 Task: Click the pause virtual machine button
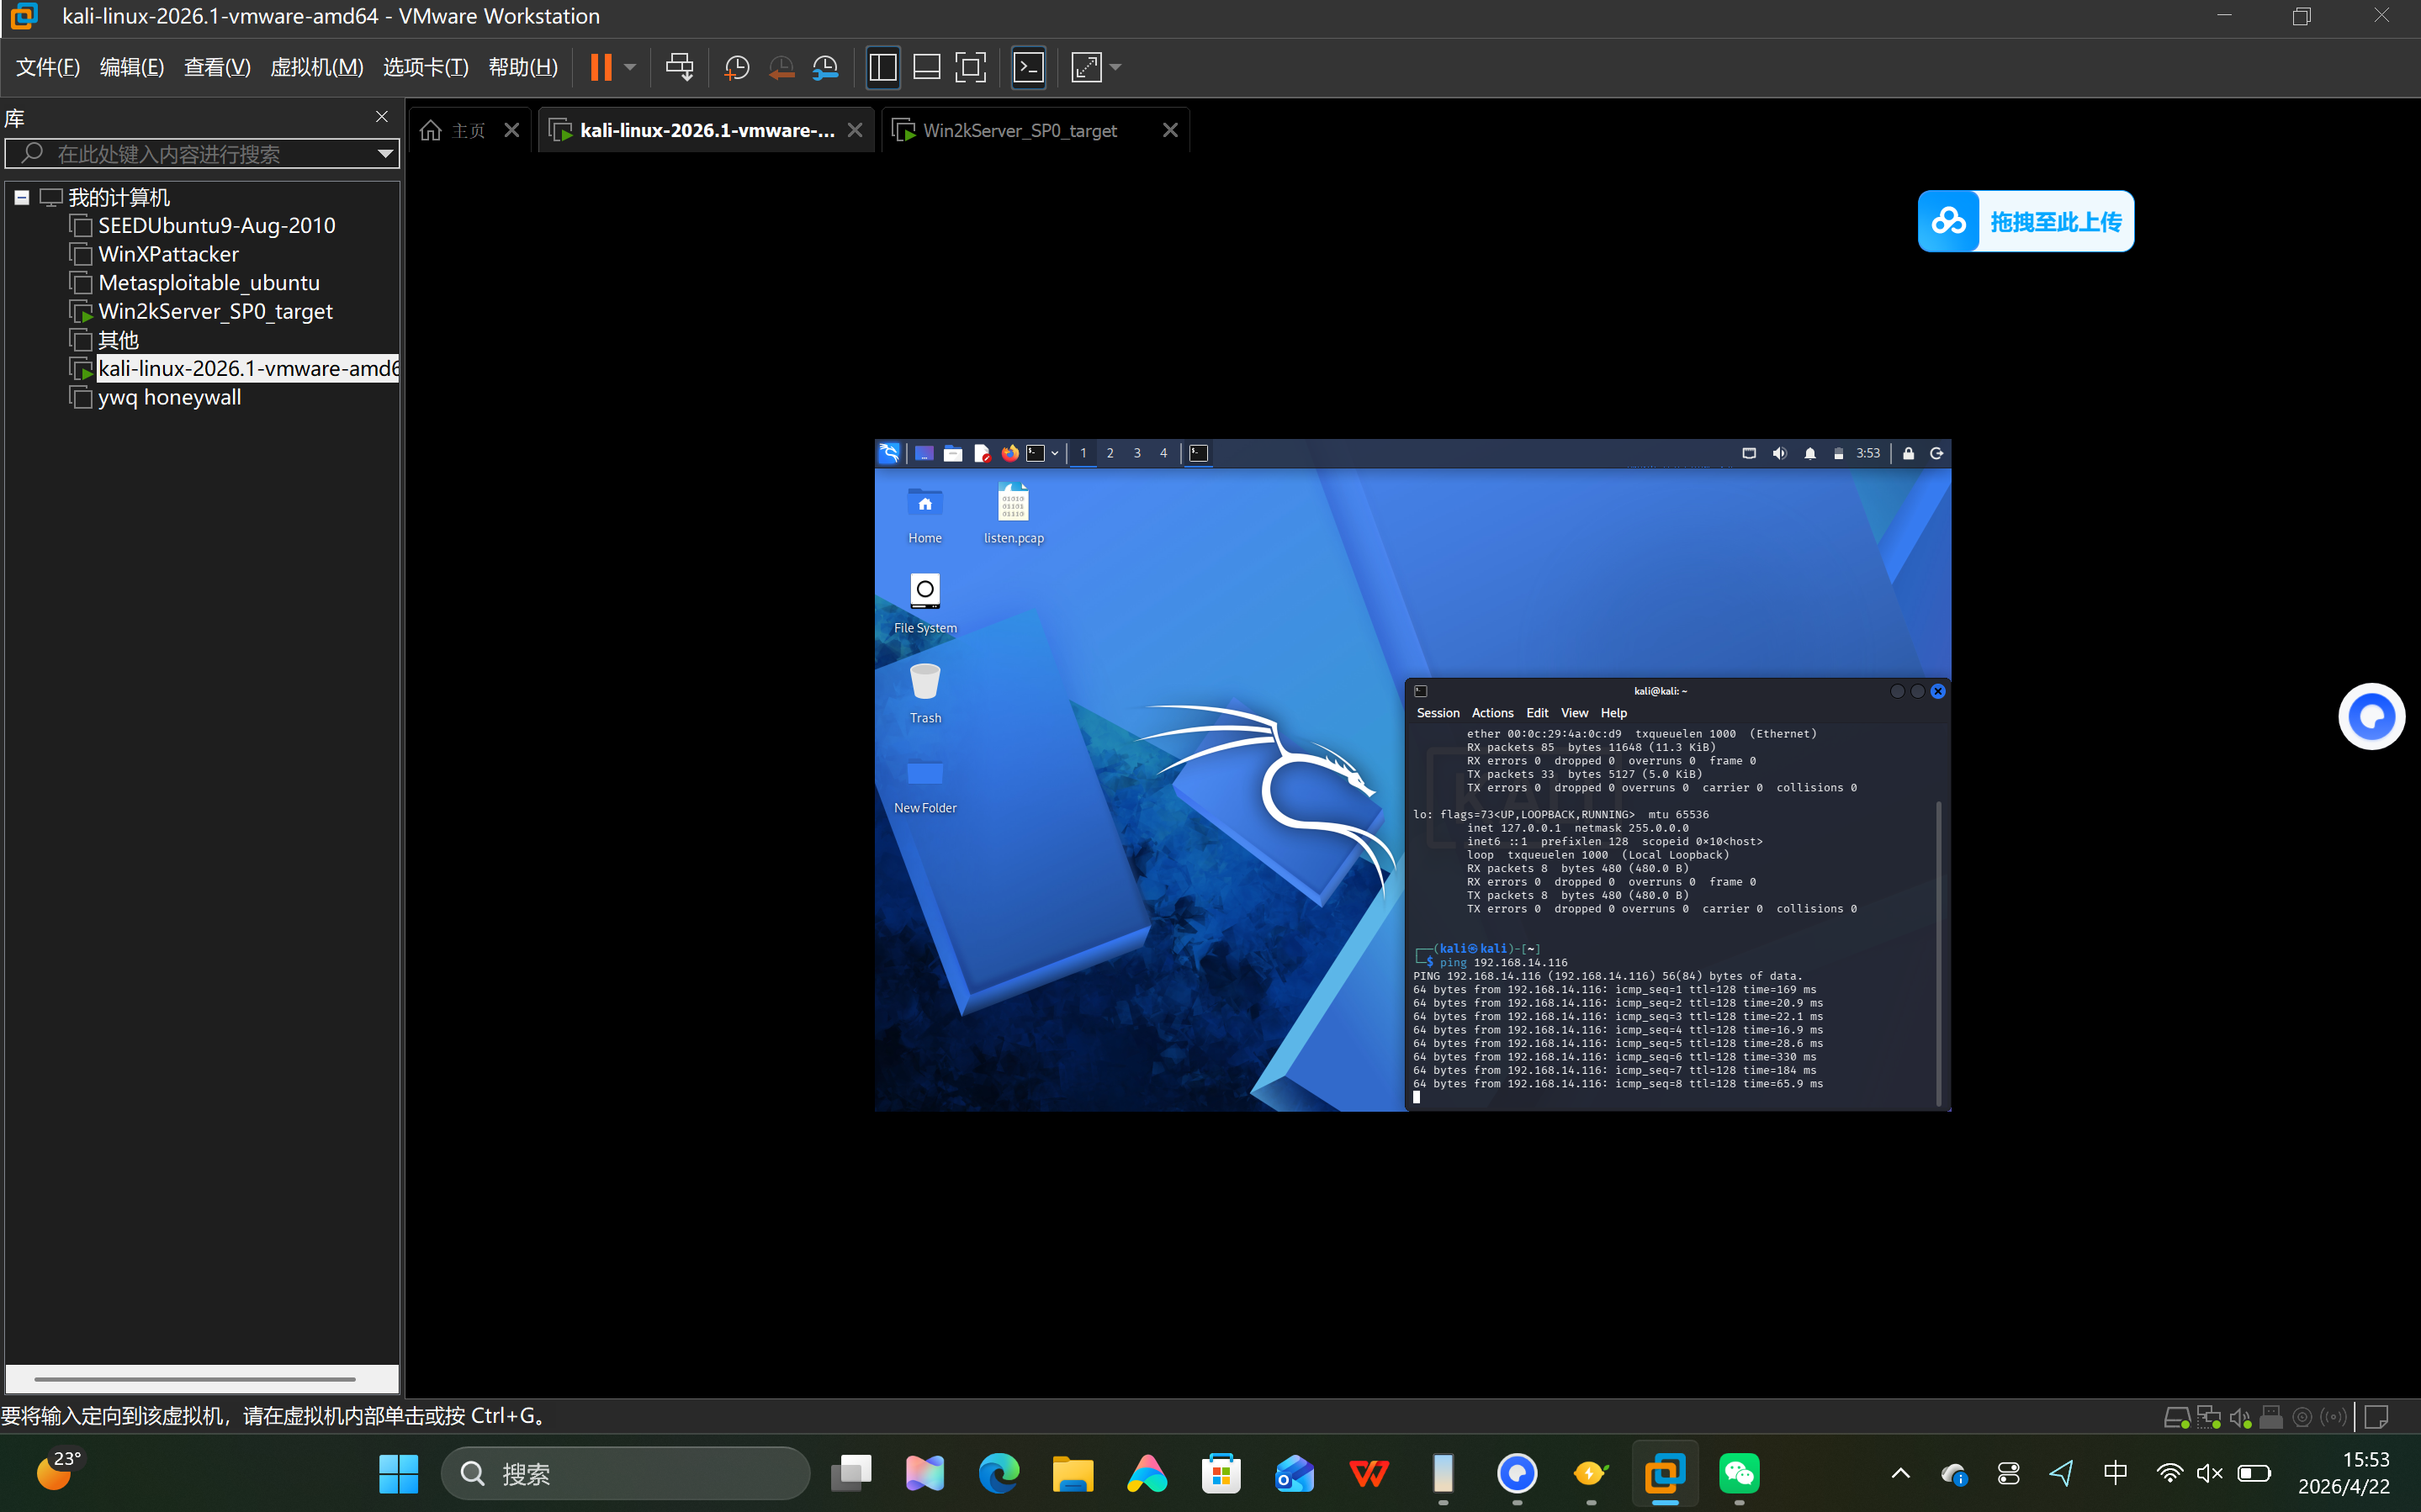[x=600, y=67]
